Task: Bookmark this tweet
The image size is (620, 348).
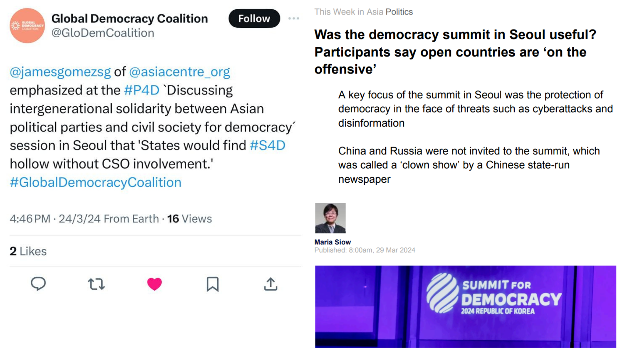Action: pos(212,284)
